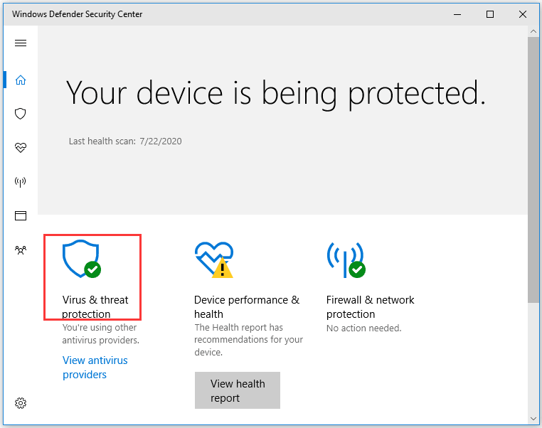Screen dimensions: 542x428
Task: Open Settings gear in sidebar
Action: click(x=21, y=403)
